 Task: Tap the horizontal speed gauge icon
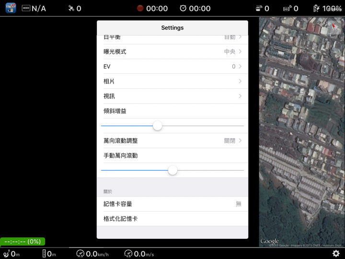point(80,254)
